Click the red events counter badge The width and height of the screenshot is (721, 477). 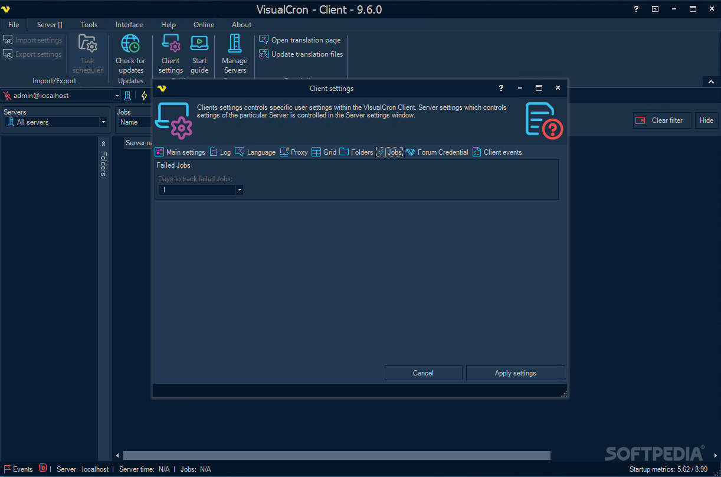(x=43, y=469)
